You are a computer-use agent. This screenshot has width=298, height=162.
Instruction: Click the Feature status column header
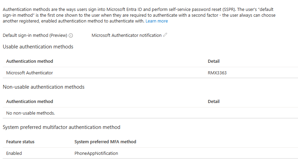[21, 142]
